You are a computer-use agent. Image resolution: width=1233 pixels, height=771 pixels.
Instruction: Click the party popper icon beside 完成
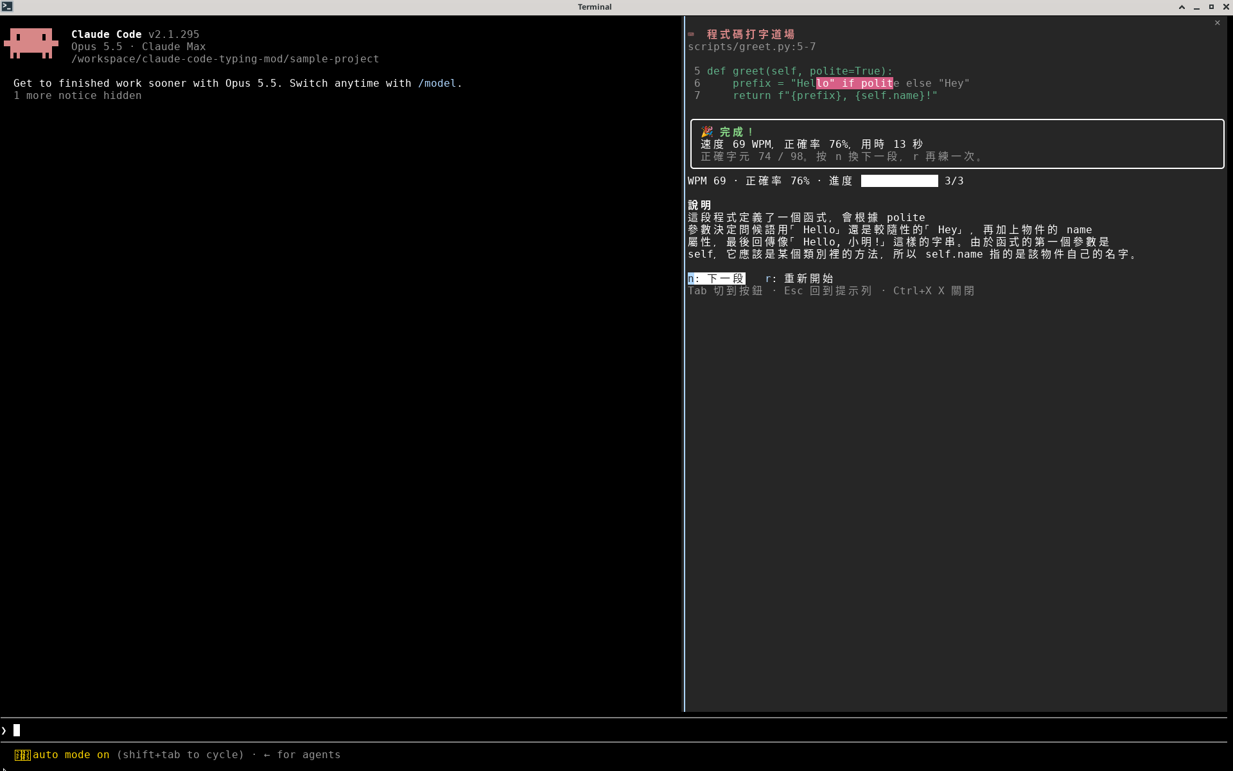pyautogui.click(x=706, y=132)
